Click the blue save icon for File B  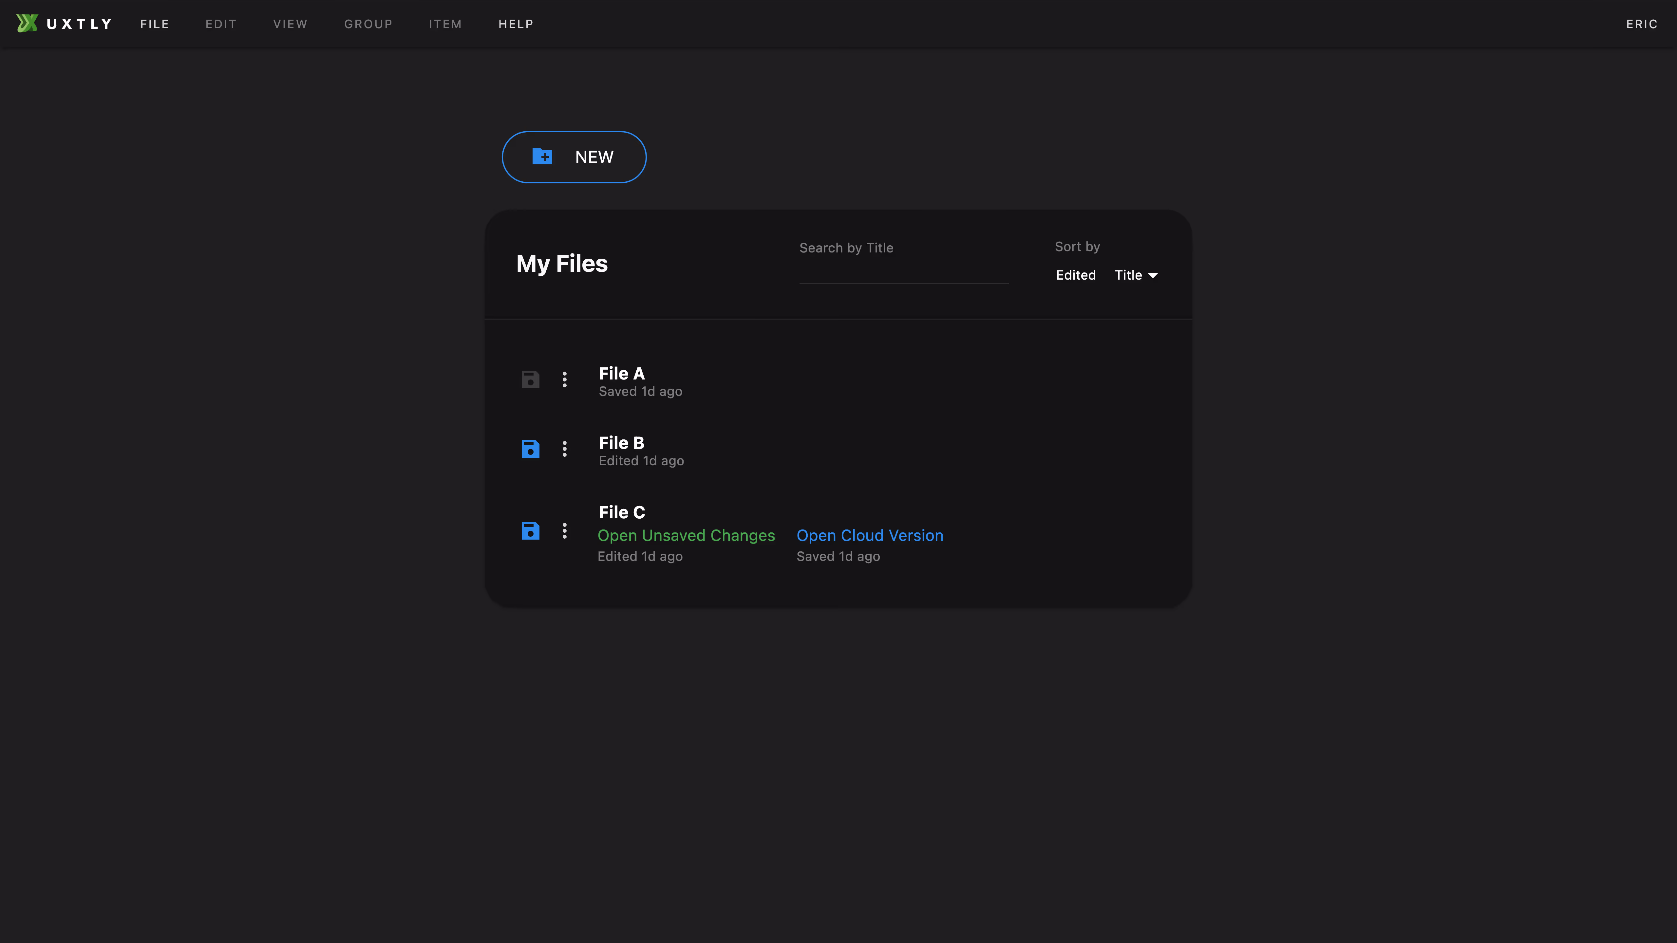(x=530, y=449)
